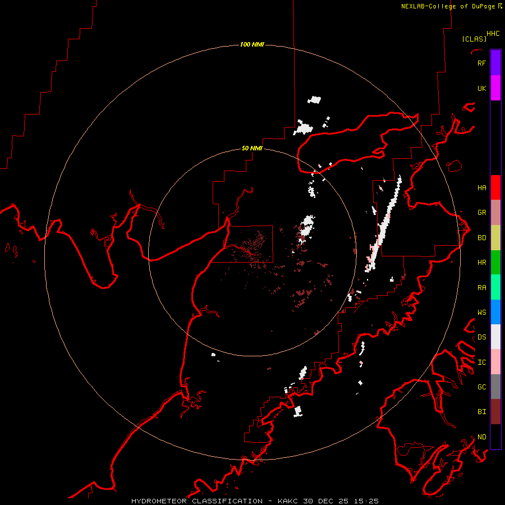Click the IC light-pink legend swatch
The height and width of the screenshot is (505, 505).
pos(495,362)
